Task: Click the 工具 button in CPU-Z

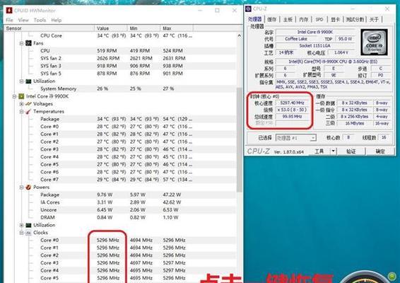Action: click(319, 151)
